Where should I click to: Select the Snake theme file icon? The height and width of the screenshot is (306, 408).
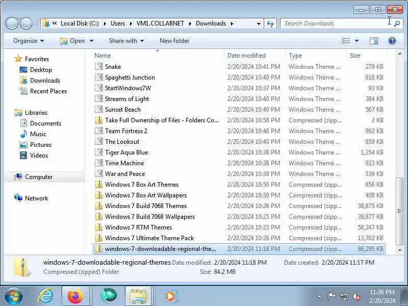(98, 67)
